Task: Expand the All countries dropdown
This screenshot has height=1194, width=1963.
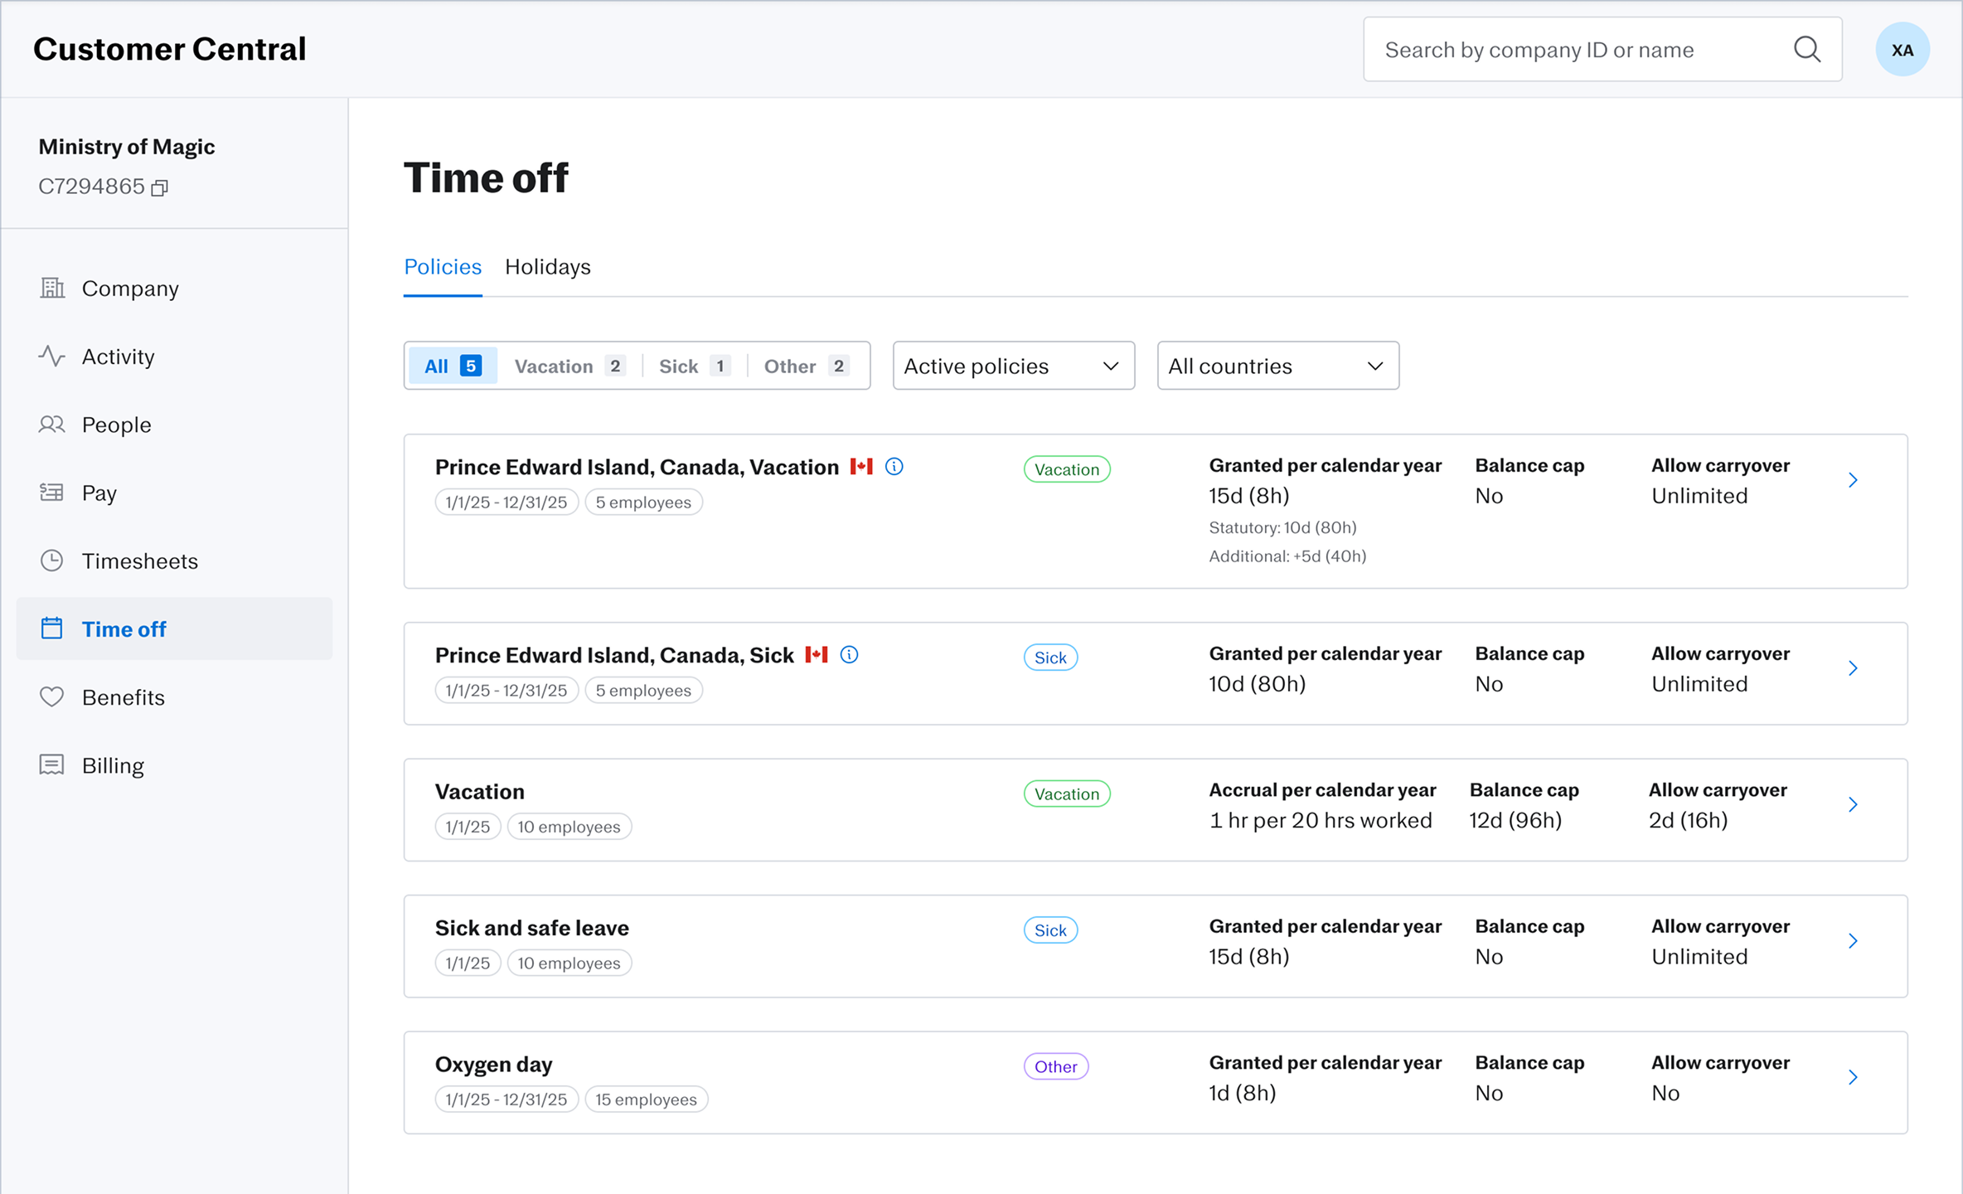Action: click(1277, 366)
